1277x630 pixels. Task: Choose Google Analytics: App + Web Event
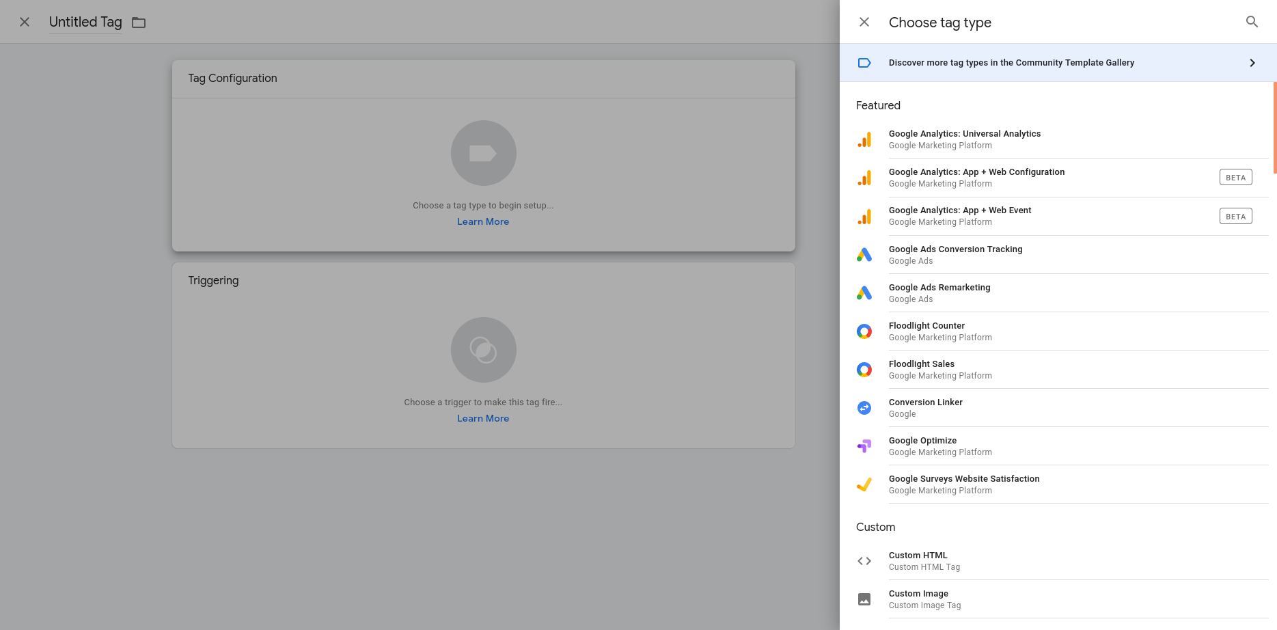[960, 216]
